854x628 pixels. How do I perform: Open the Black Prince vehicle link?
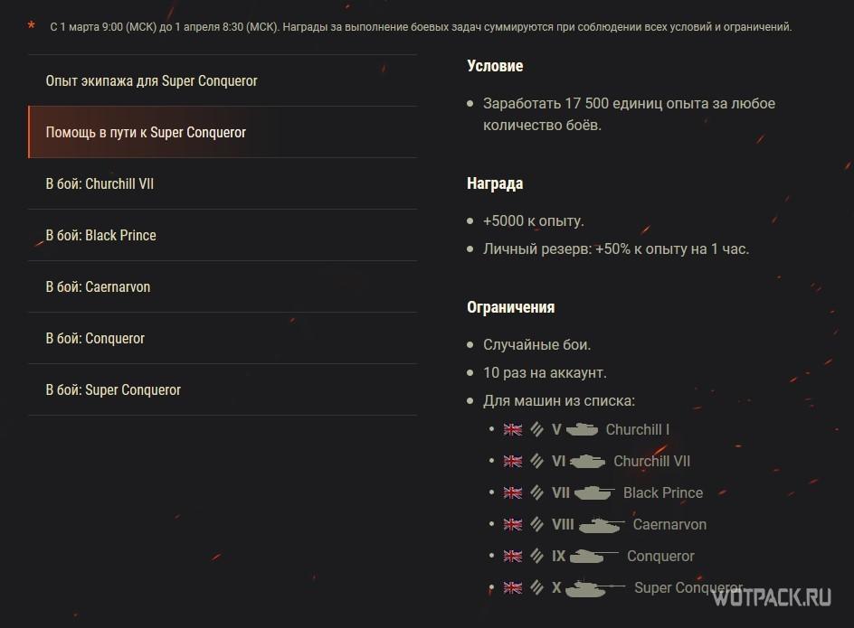tap(663, 493)
